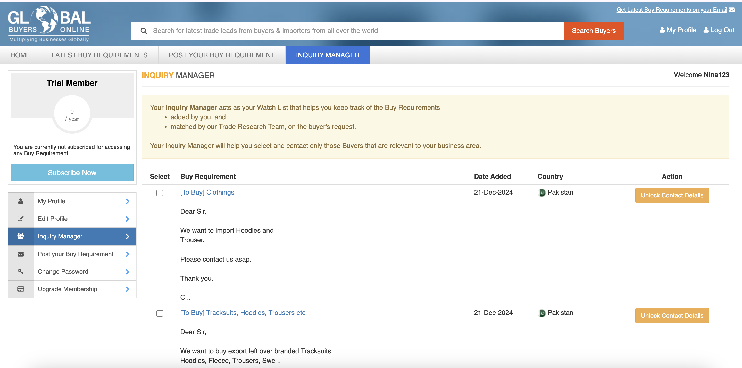The height and width of the screenshot is (368, 742).
Task: Open the [To Buy] Clothings link
Action: [207, 192]
